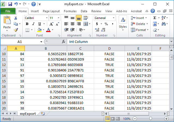Viewport: 174px width, 122px height.
Task: Select the Format Painter brush
Action: [x=16, y=30]
